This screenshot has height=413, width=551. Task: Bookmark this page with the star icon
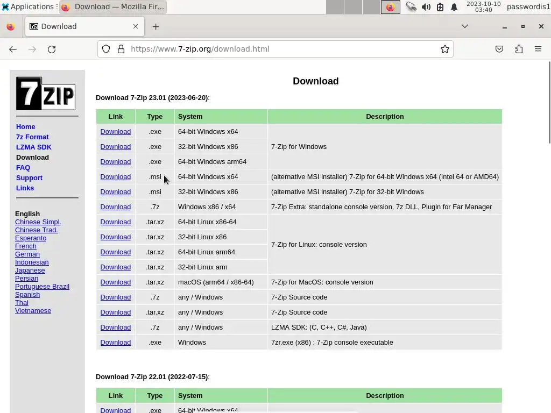tap(445, 49)
